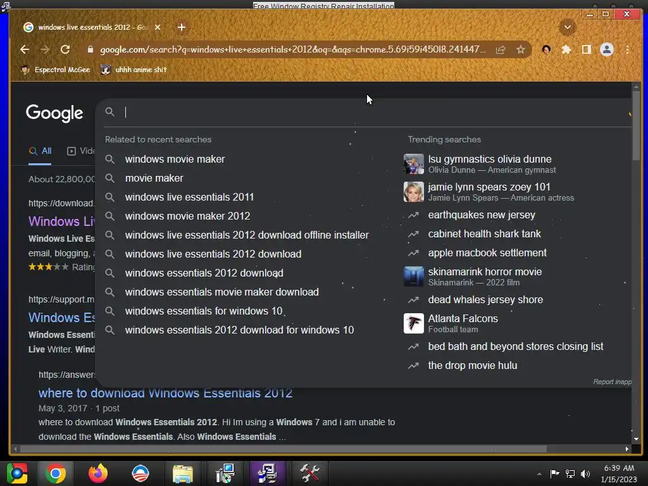
Task: Open the wrench and tools taskbar icon
Action: [309, 473]
